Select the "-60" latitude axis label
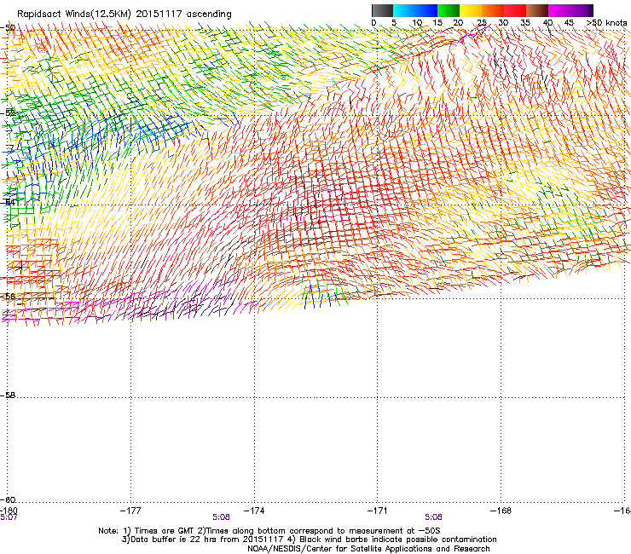 (8, 499)
